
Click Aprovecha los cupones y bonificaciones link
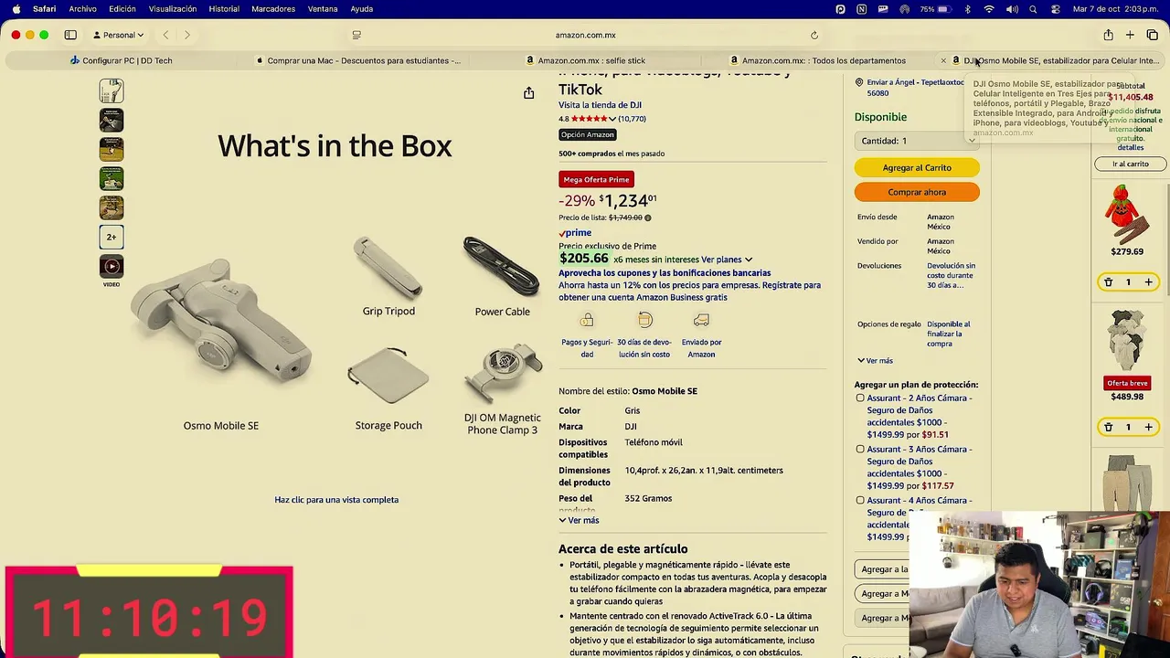pyautogui.click(x=665, y=272)
